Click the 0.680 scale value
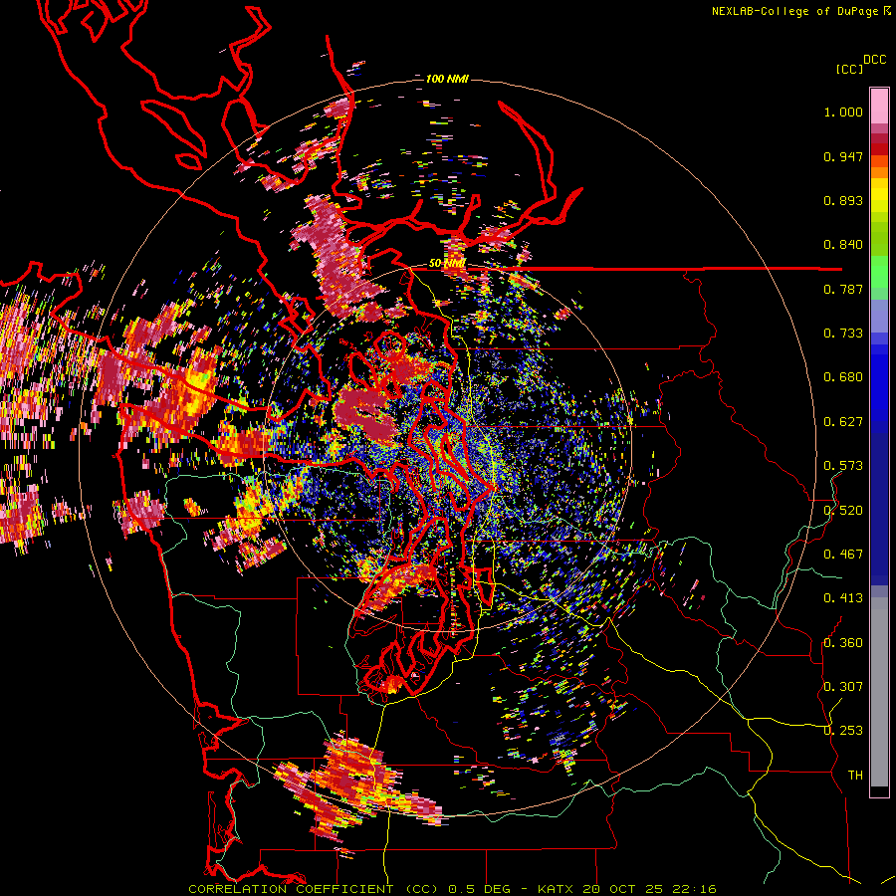 [x=843, y=377]
